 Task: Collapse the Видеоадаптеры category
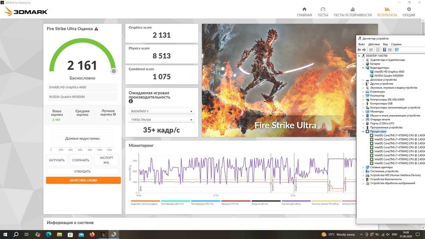(363, 67)
